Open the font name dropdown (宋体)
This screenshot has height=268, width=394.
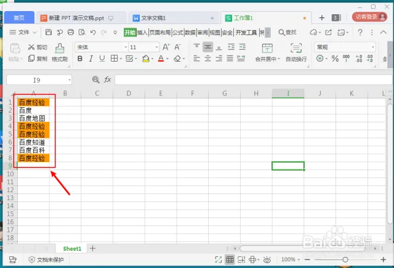pos(126,47)
